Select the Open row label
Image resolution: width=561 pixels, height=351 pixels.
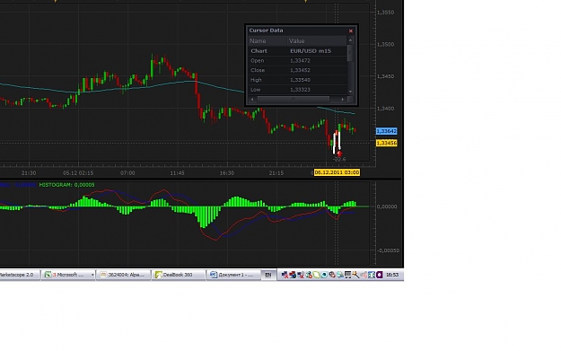pyautogui.click(x=258, y=60)
